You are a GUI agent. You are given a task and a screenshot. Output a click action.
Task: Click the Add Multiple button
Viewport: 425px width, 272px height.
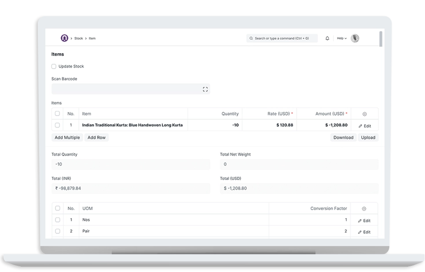click(x=66, y=138)
